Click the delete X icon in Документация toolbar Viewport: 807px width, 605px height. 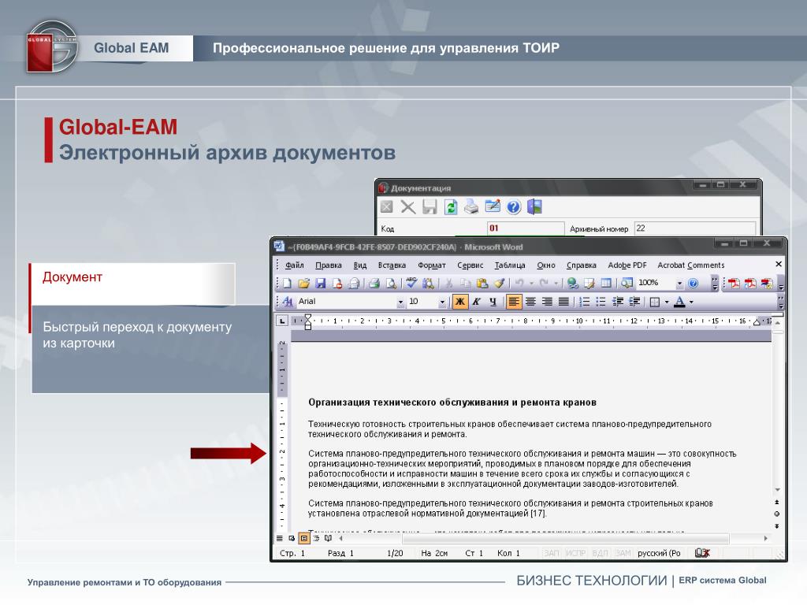coord(408,207)
